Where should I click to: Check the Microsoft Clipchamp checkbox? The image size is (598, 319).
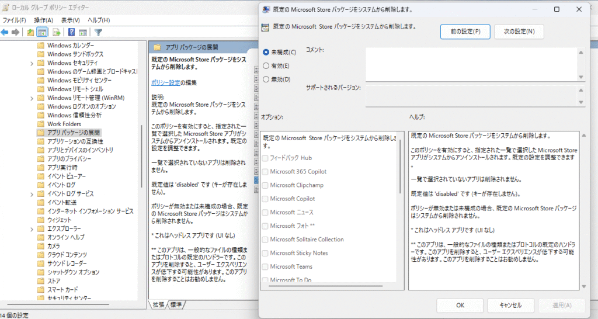(x=265, y=185)
